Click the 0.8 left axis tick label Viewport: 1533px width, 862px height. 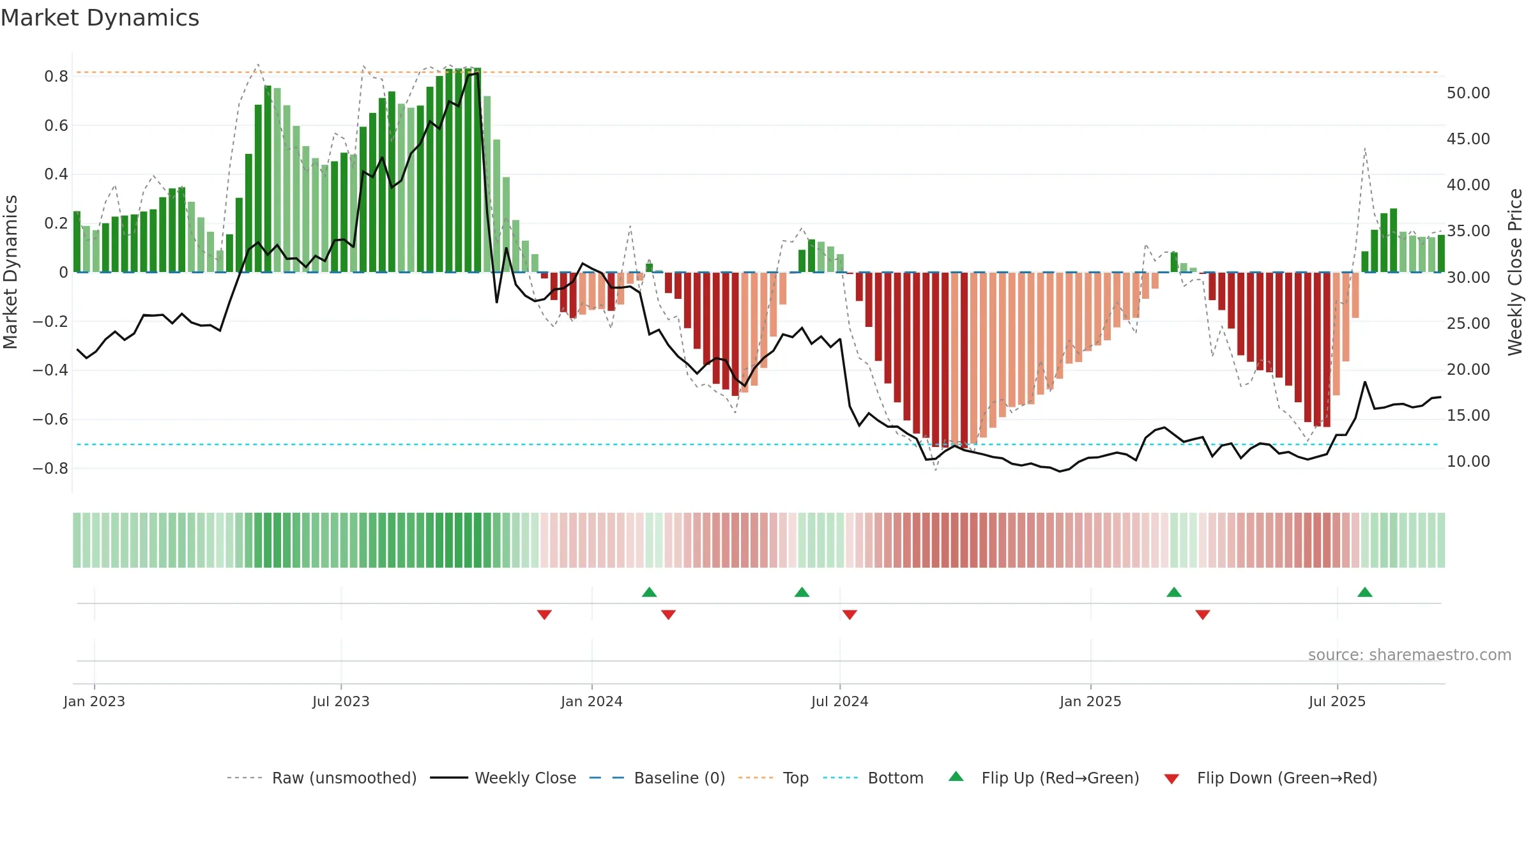56,77
